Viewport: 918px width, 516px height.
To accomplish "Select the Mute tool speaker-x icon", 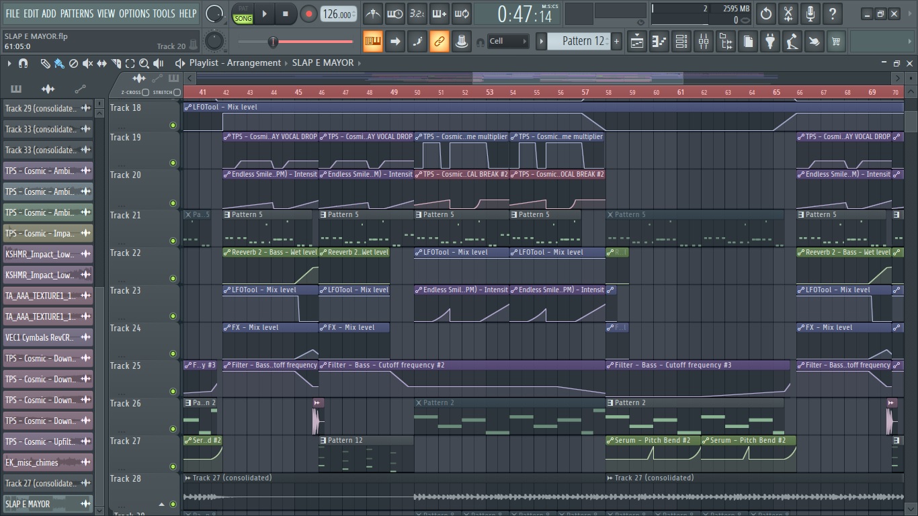I will [88, 63].
